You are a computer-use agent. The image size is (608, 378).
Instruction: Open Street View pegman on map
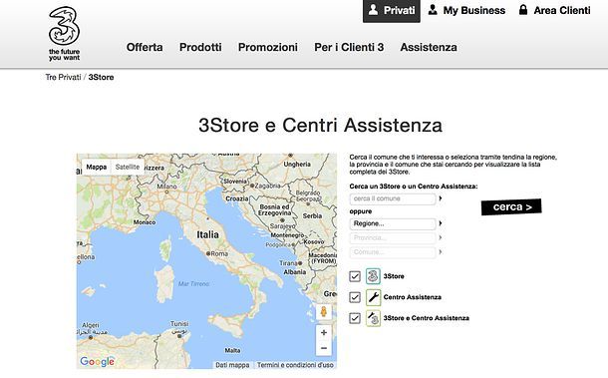[323, 312]
